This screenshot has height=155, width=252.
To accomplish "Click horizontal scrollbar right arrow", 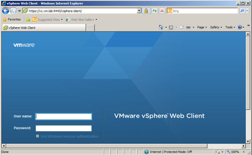I will click(243, 146).
